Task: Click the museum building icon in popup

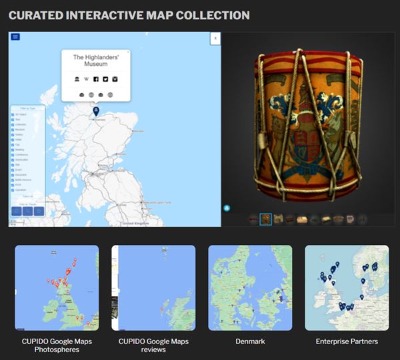Action: click(x=77, y=79)
